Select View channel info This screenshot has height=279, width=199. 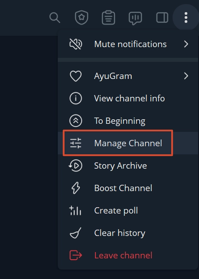[x=128, y=98]
